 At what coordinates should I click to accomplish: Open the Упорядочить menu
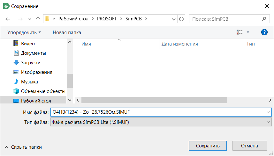click(24, 32)
